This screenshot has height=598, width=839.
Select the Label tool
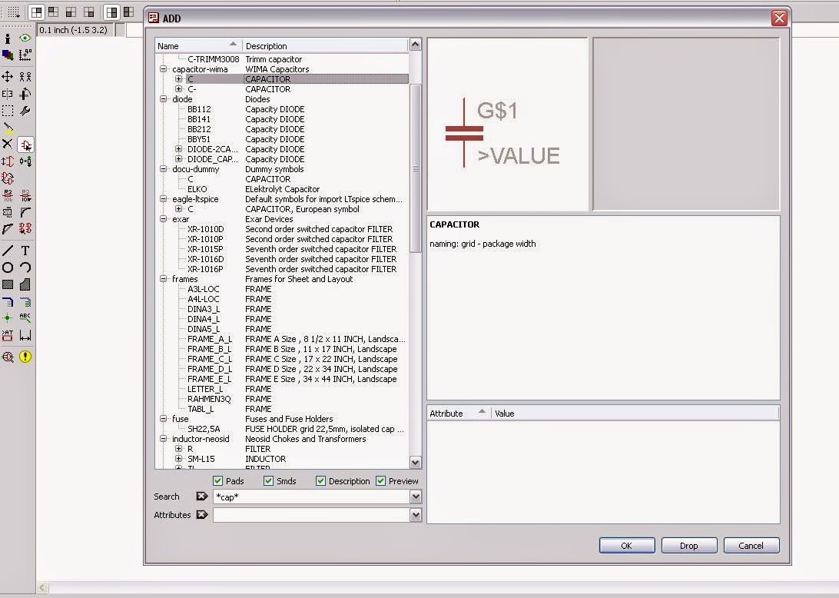pyautogui.click(x=25, y=317)
